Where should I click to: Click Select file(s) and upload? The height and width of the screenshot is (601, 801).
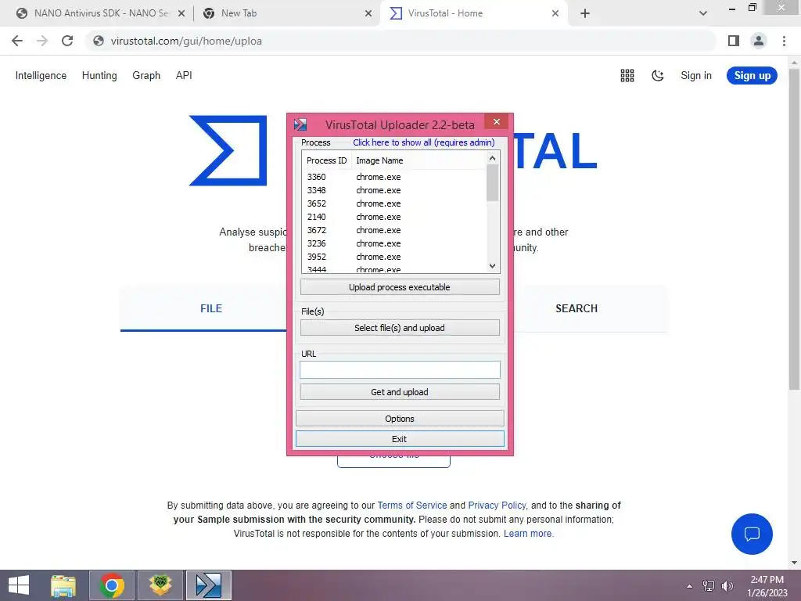[x=400, y=328]
